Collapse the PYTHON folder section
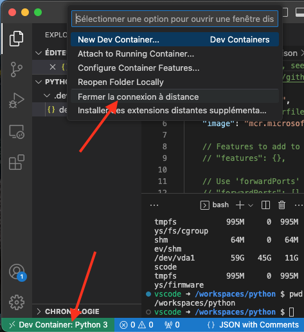 [39, 82]
